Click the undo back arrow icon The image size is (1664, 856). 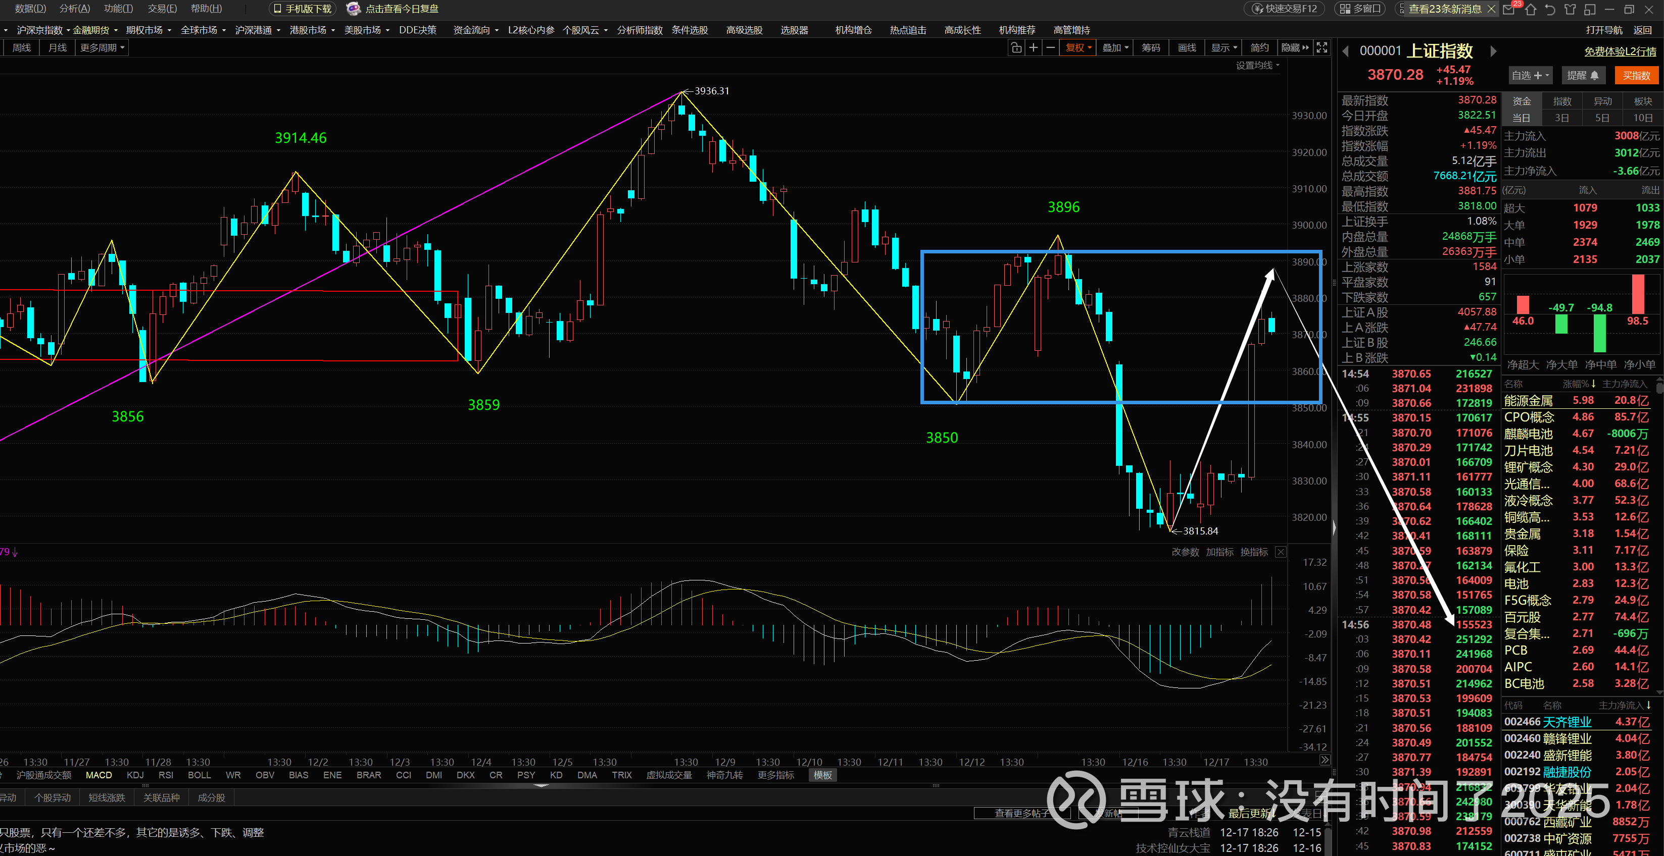click(1550, 9)
